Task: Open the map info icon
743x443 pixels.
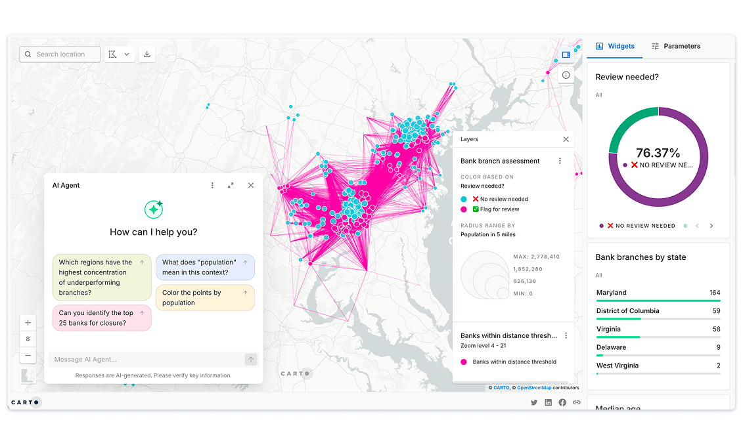Action: point(566,75)
